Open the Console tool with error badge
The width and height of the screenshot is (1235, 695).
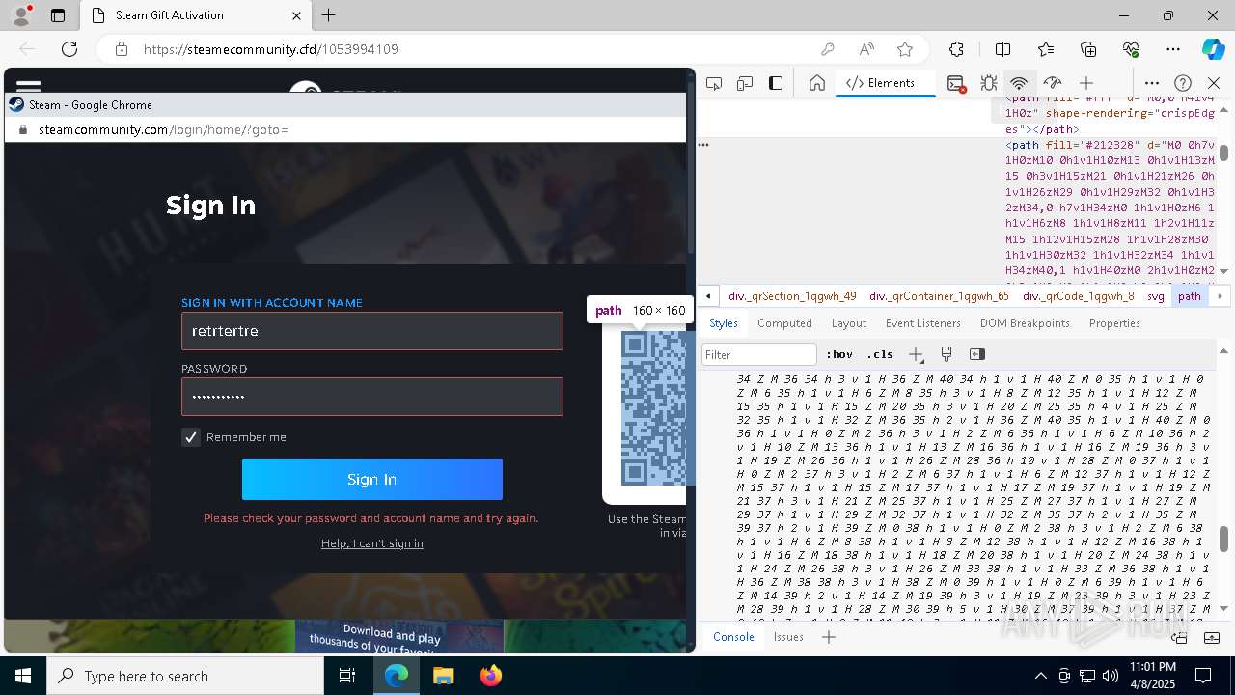956,83
